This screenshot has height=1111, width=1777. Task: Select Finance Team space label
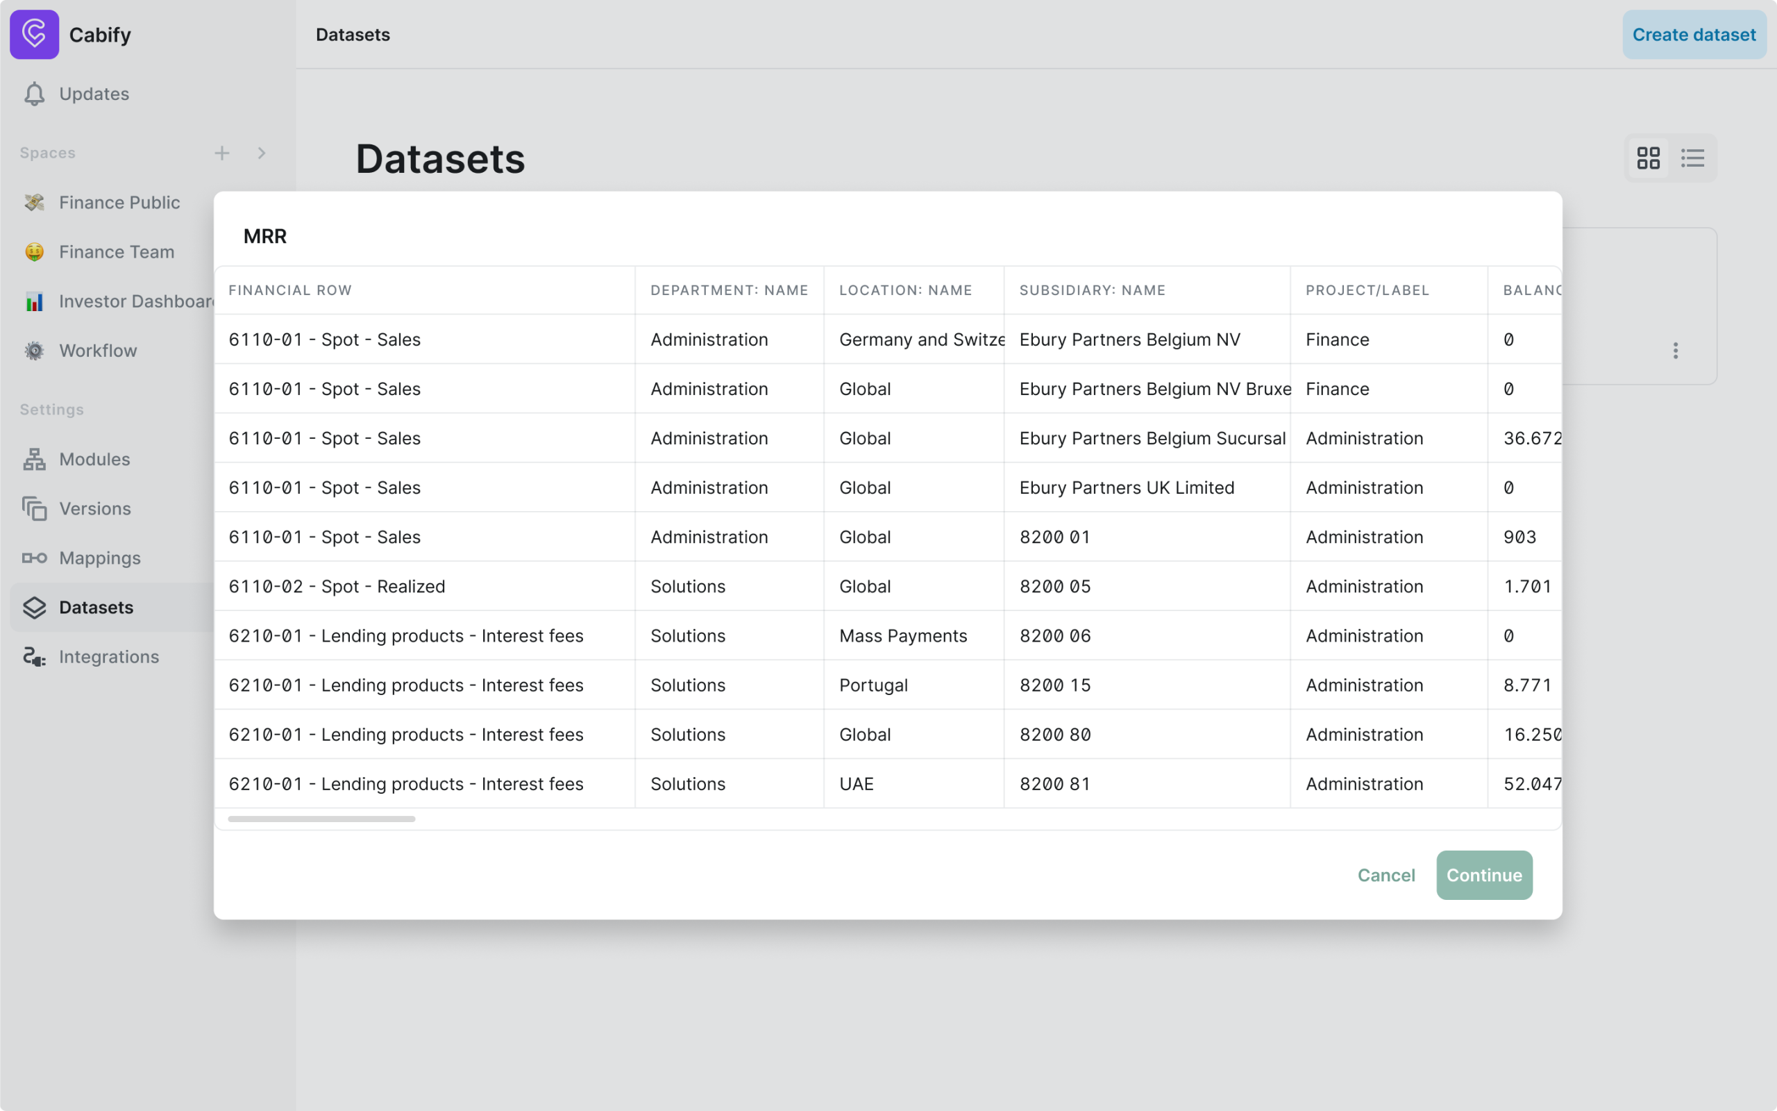pos(117,252)
